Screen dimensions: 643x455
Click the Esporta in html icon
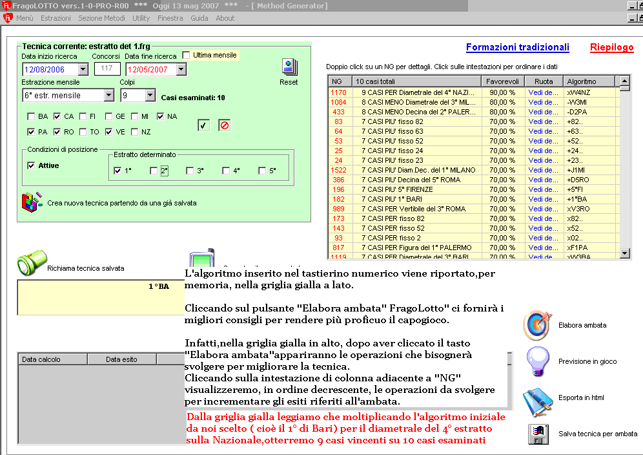(x=537, y=398)
